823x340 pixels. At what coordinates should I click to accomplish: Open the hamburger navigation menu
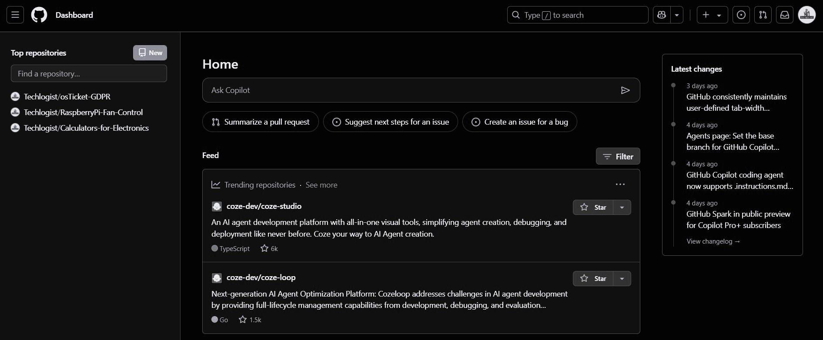[x=15, y=15]
